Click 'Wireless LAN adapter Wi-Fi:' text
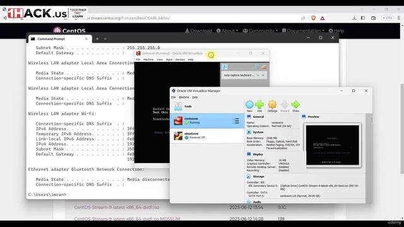 [x=62, y=113]
